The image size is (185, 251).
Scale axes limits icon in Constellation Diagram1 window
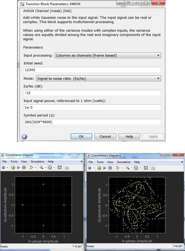click(x=136, y=168)
